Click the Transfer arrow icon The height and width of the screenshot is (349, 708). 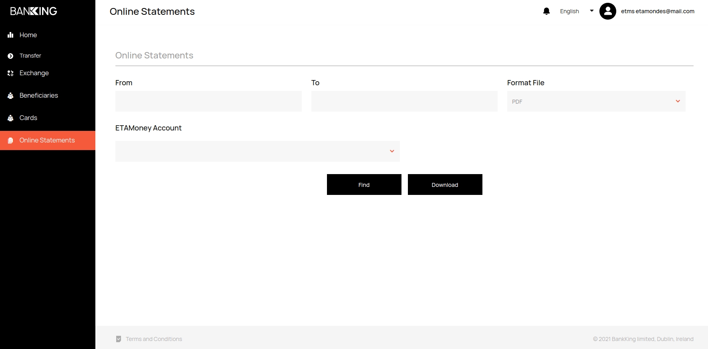coord(10,56)
